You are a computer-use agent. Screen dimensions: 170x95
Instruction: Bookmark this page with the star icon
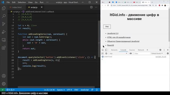[x=156, y=5]
